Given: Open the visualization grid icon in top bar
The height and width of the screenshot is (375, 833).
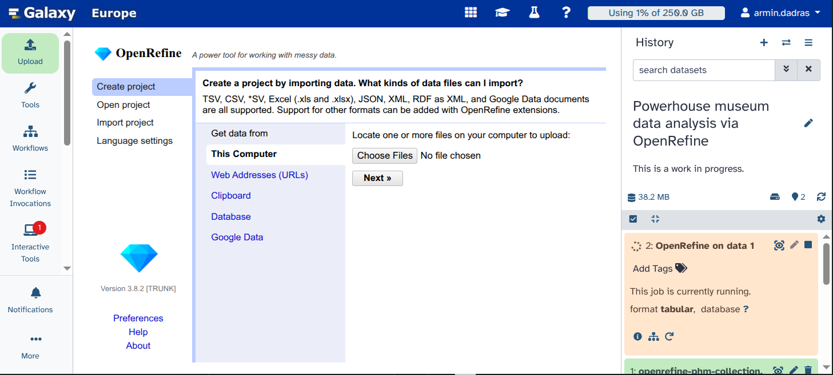Looking at the screenshot, I should pyautogui.click(x=471, y=13).
